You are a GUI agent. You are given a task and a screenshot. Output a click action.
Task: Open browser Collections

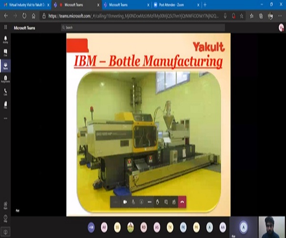click(x=261, y=16)
